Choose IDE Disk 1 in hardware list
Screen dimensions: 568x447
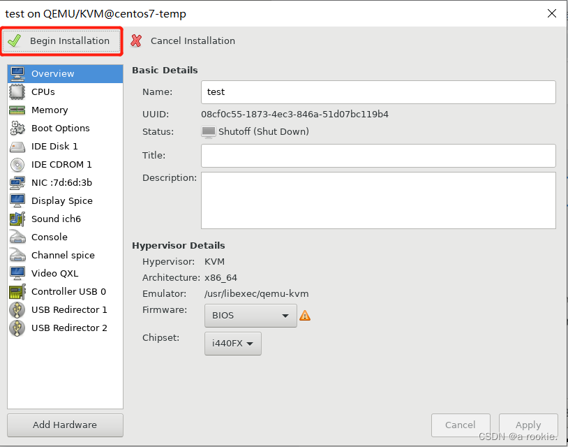[54, 147]
